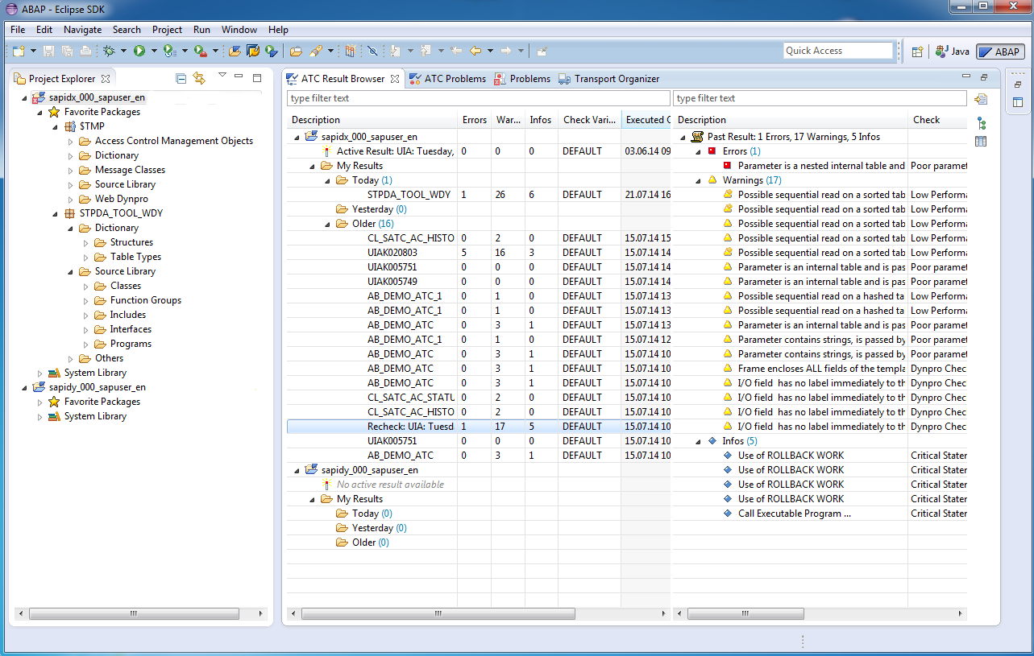Expand the Web Dynpro folder
This screenshot has width=1034, height=656.
point(71,199)
